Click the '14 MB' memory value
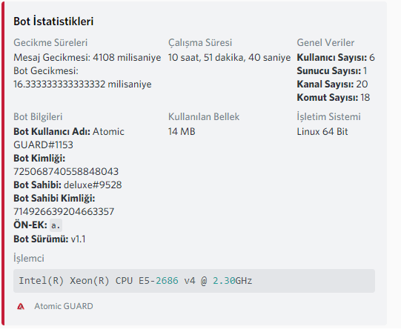Viewport: 401px width, 335px height. click(x=182, y=131)
